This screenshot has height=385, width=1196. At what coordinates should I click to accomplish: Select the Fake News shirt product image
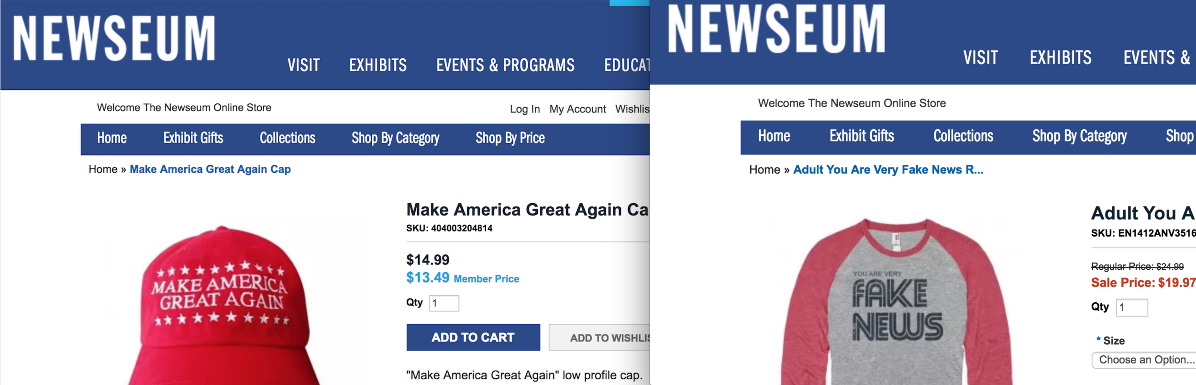tap(897, 301)
